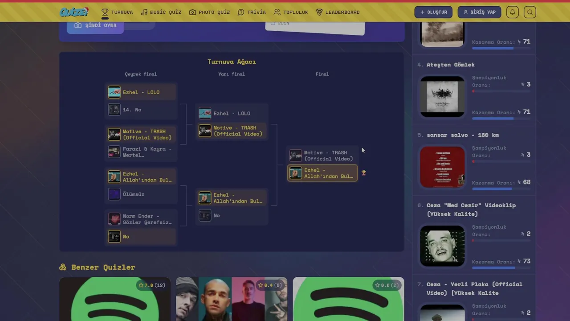Select Farazi & Kayra - Mertel entry

(x=141, y=152)
